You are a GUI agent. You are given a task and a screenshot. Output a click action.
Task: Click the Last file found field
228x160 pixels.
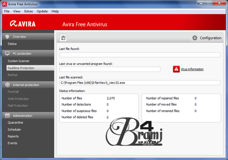(x=140, y=55)
